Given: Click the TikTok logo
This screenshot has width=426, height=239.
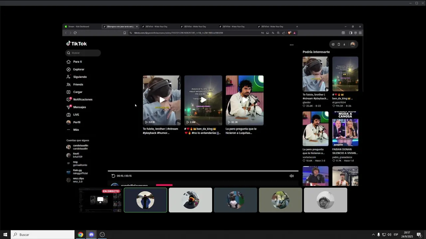Looking at the screenshot, I should [x=77, y=43].
